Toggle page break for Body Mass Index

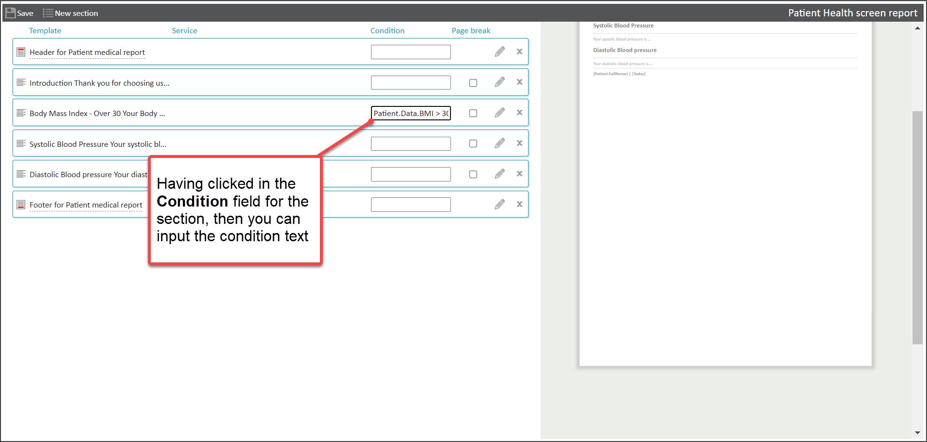[473, 113]
